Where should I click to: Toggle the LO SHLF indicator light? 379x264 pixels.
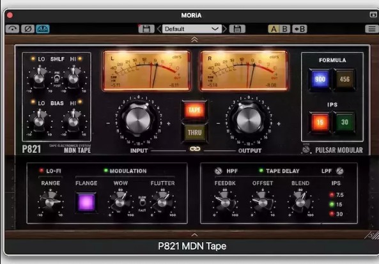(x=33, y=59)
